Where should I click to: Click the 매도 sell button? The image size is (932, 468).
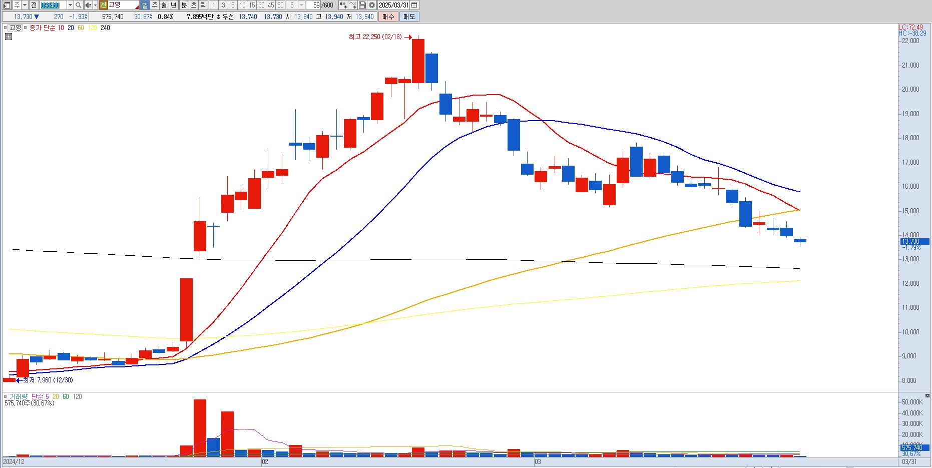click(409, 17)
